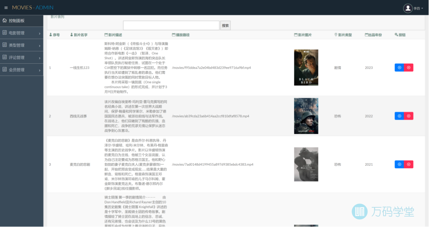Open the 电影管理 sidebar menu
Image resolution: width=429 pixels, height=227 pixels.
pos(22,33)
